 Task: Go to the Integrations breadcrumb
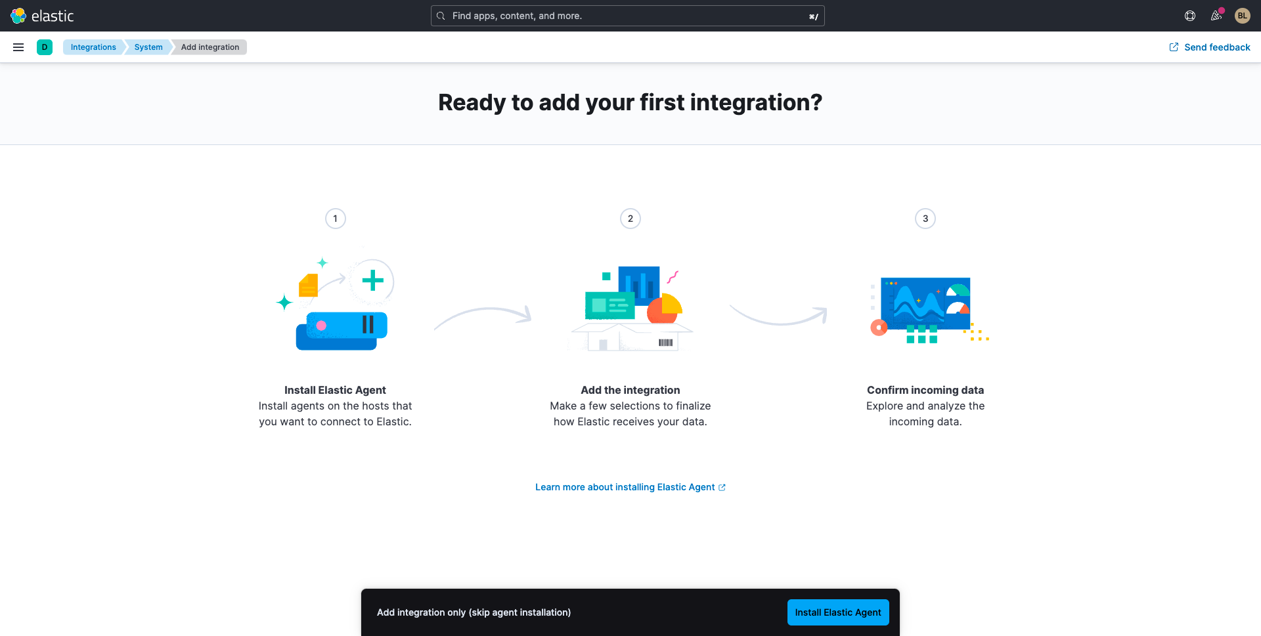[x=93, y=47]
